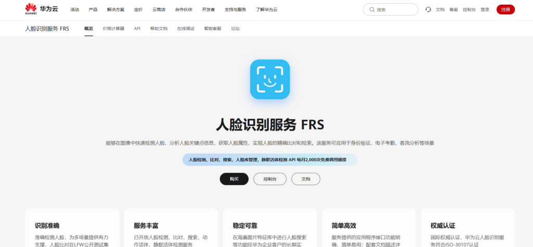Open the 解决方案 menu

pyautogui.click(x=116, y=9)
